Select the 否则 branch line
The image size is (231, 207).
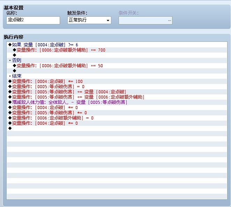(117, 60)
